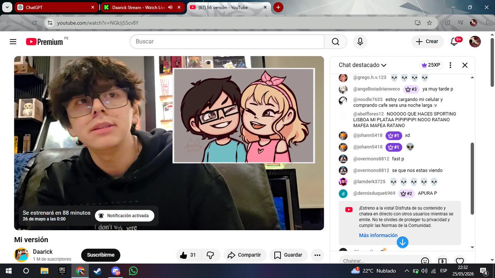495x278 pixels.
Task: Select the Mi versión YouTube tab
Action: click(x=228, y=7)
